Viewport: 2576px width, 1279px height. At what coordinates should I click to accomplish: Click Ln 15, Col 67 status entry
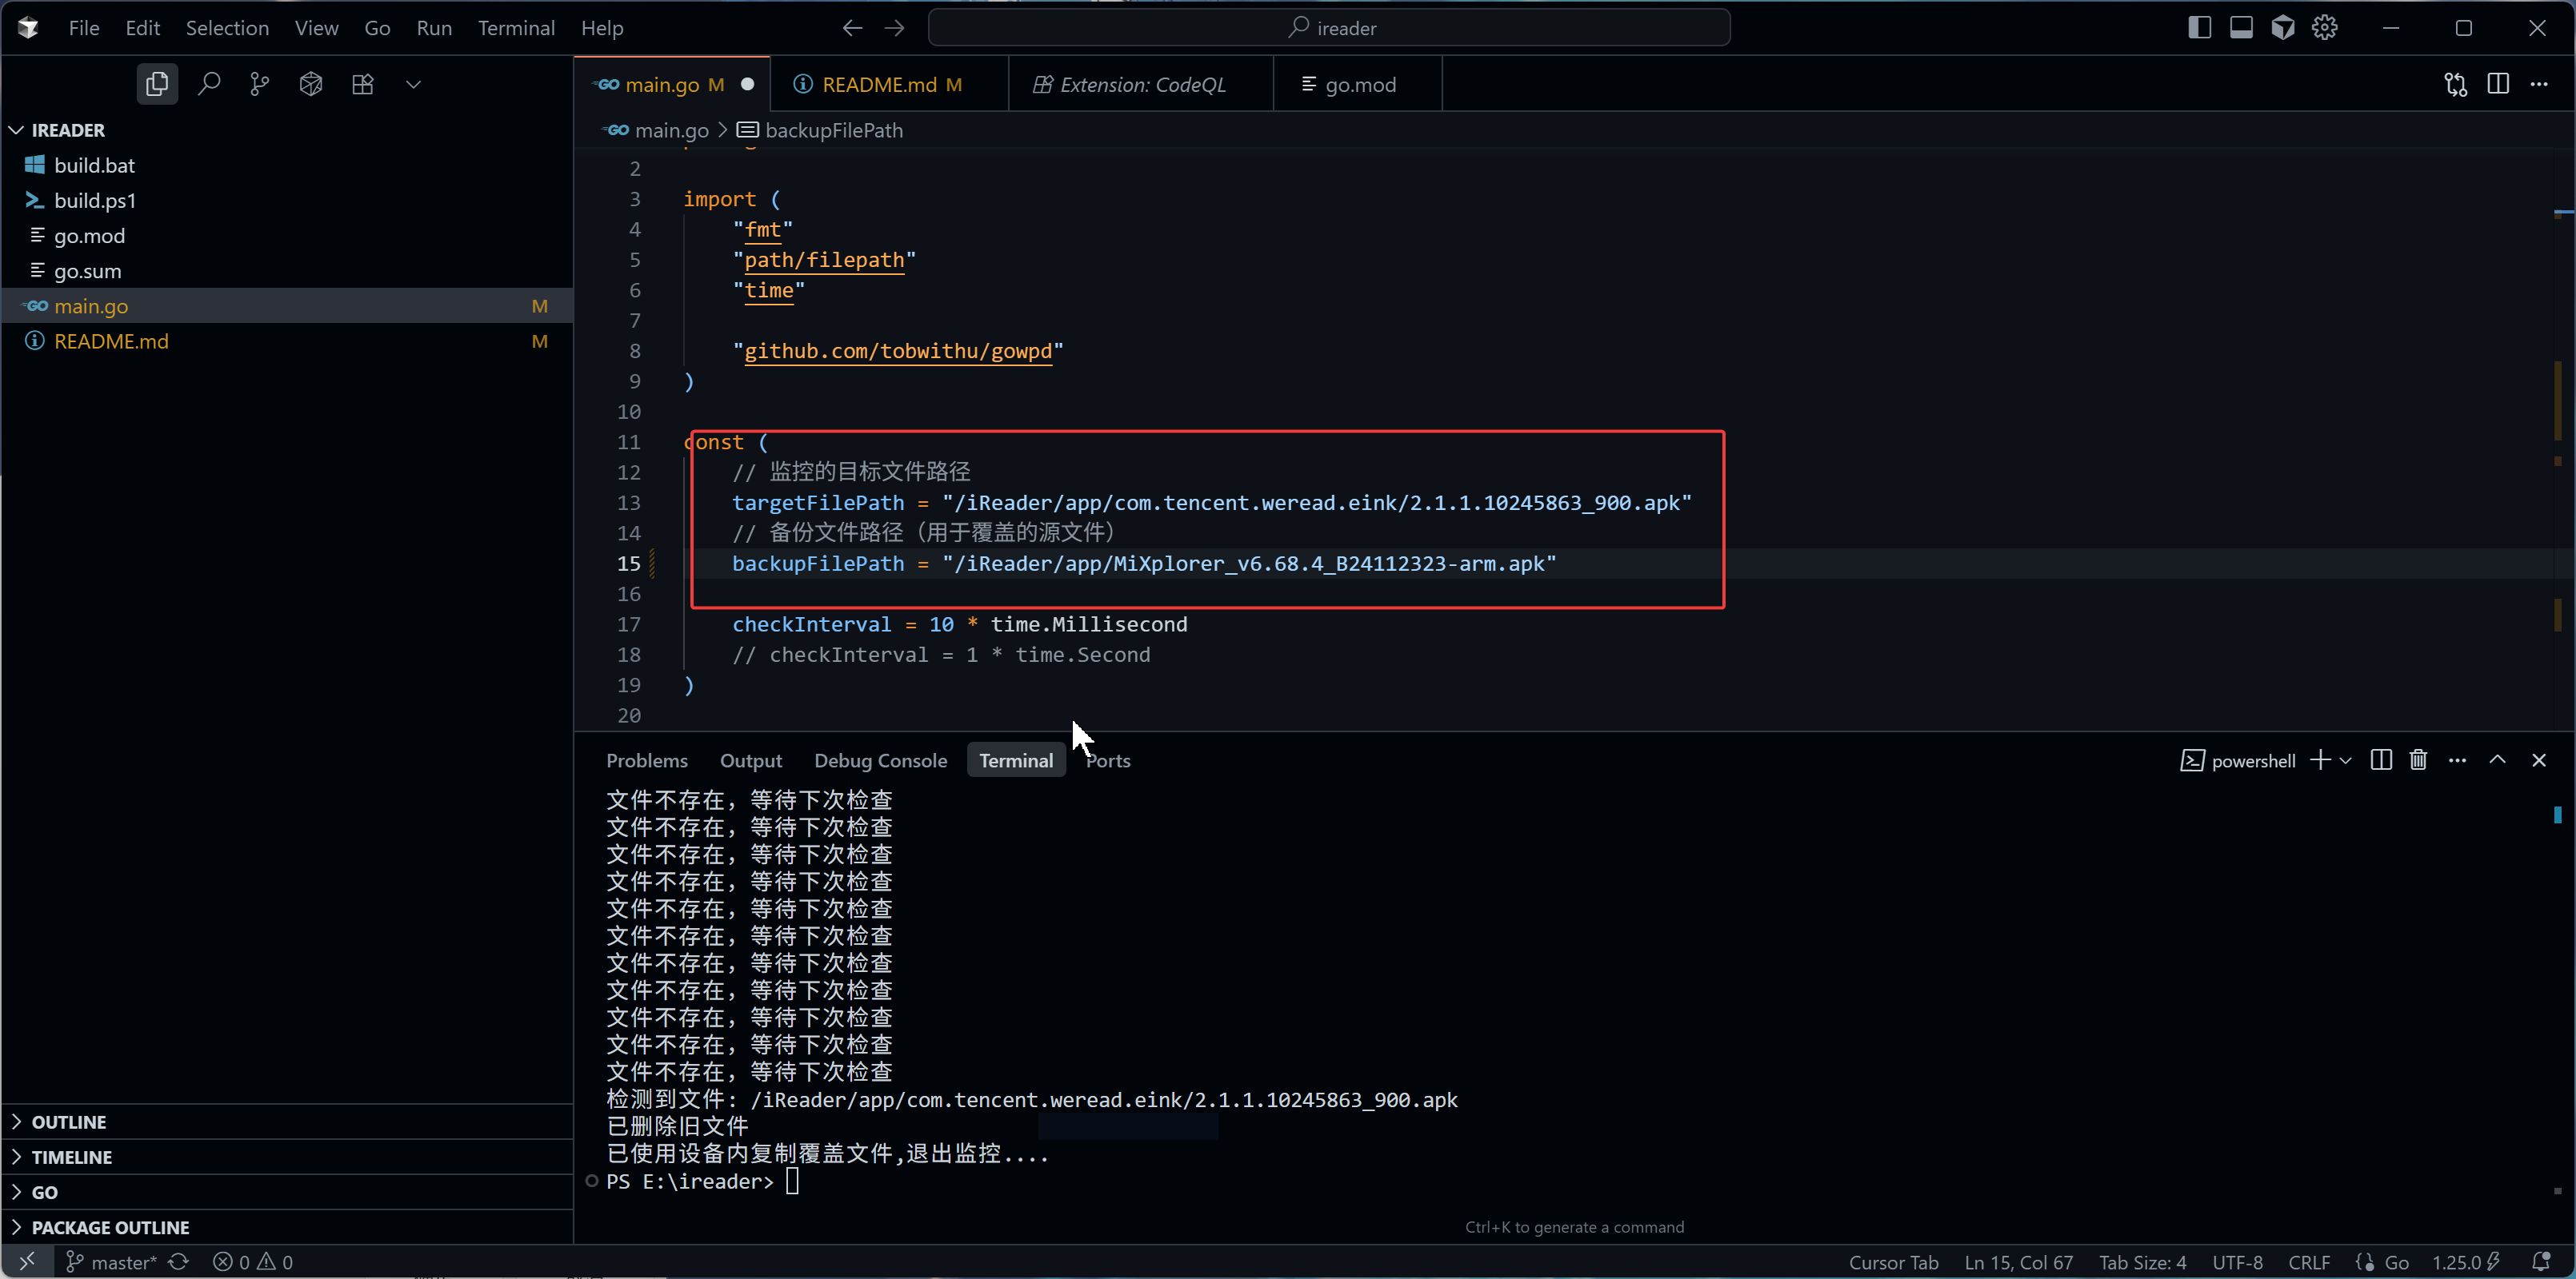2018,1261
